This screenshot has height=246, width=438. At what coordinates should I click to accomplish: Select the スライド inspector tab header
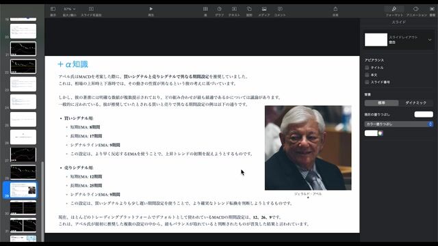pyautogui.click(x=398, y=22)
